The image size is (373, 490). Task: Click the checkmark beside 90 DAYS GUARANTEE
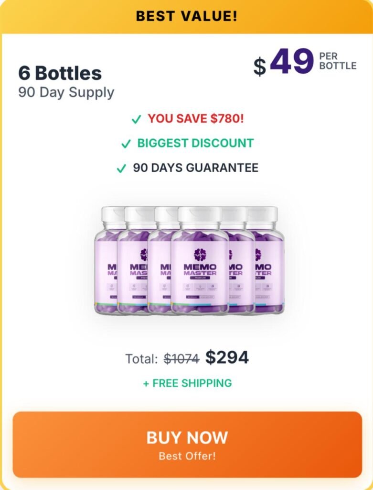[x=122, y=168]
